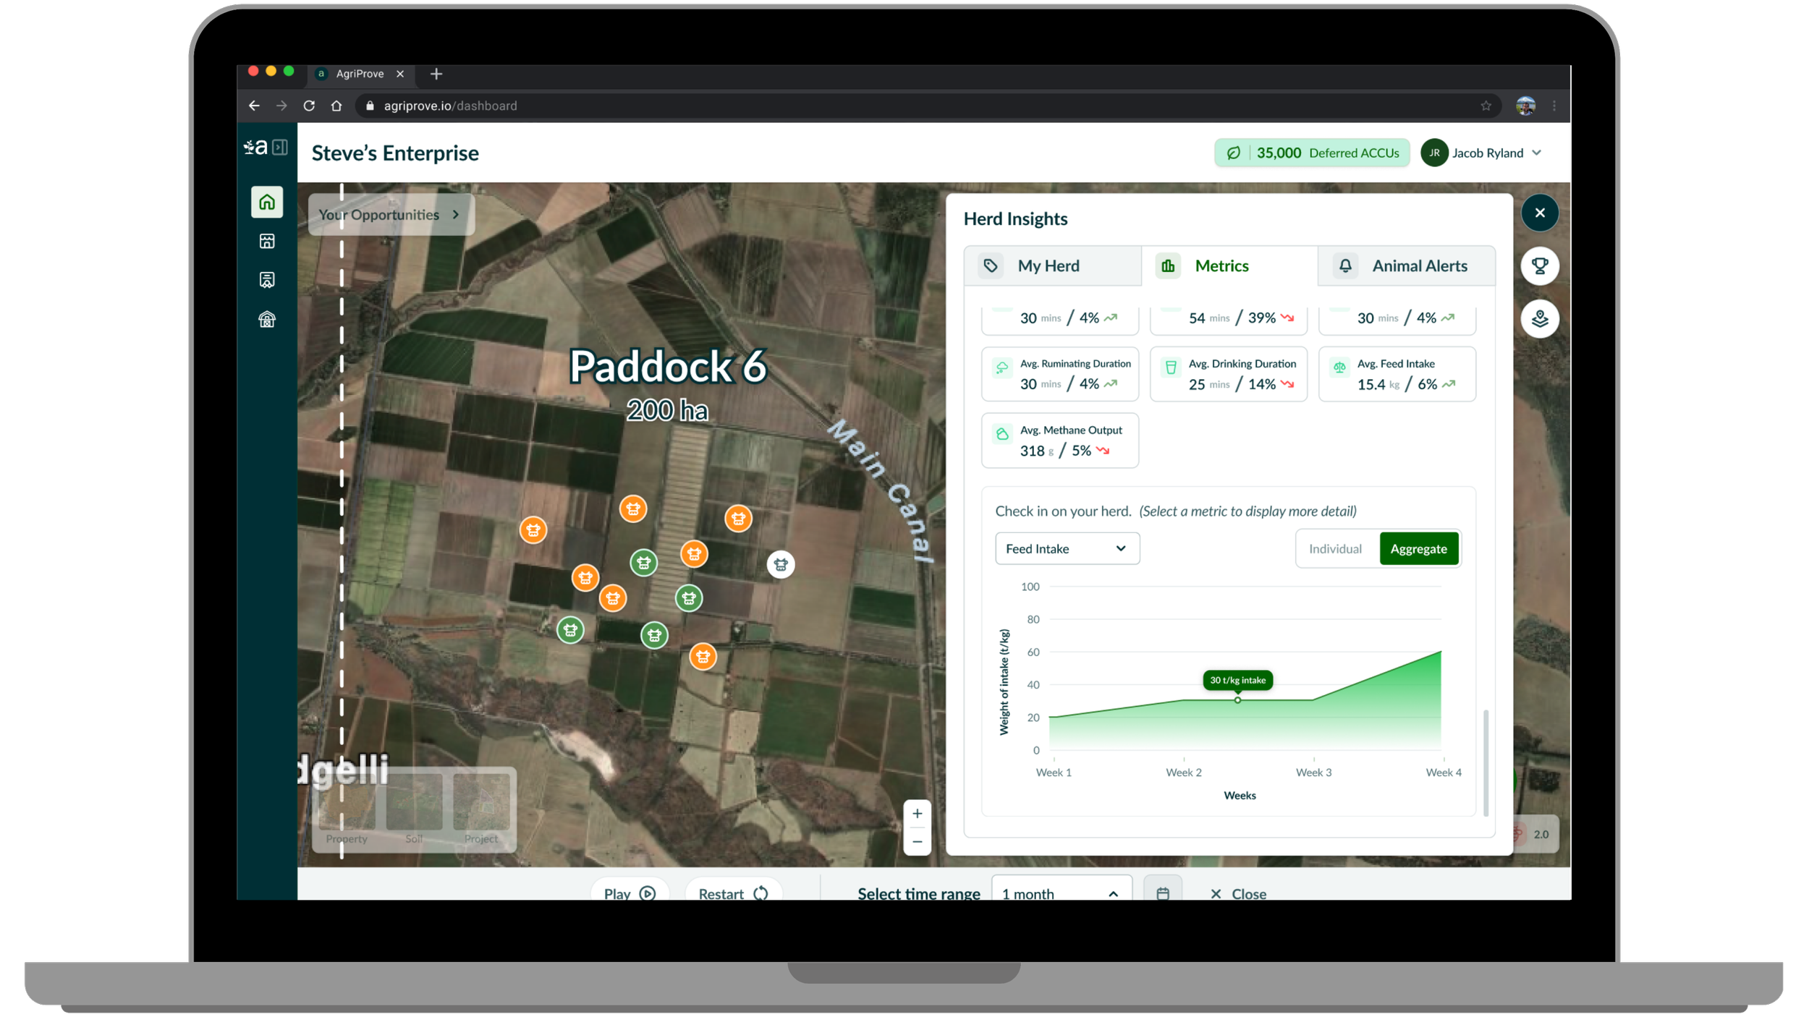Zoom in on the map with the plus button
Image resolution: width=1809 pixels, height=1017 pixels.
pos(917,814)
